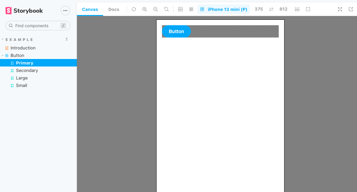The image size is (357, 192).
Task: Click the go full screen icon
Action: coord(340,9)
